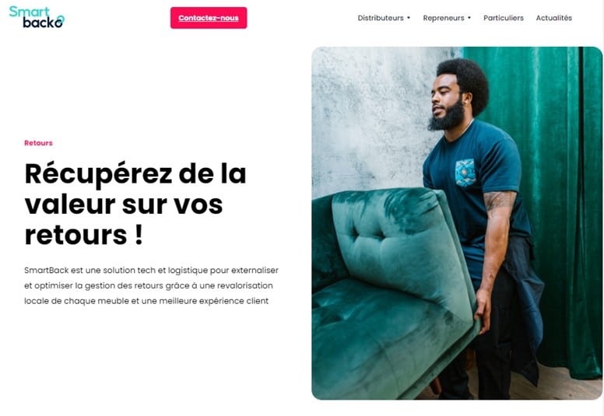604x416 pixels.
Task: Click the word retours ! in heading
Action: point(83,235)
